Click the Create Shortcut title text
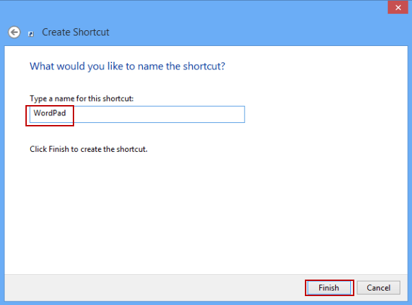 click(76, 32)
